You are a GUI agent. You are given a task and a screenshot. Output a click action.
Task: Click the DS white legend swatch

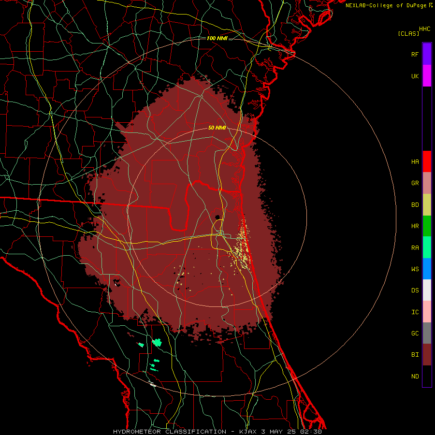click(x=427, y=290)
